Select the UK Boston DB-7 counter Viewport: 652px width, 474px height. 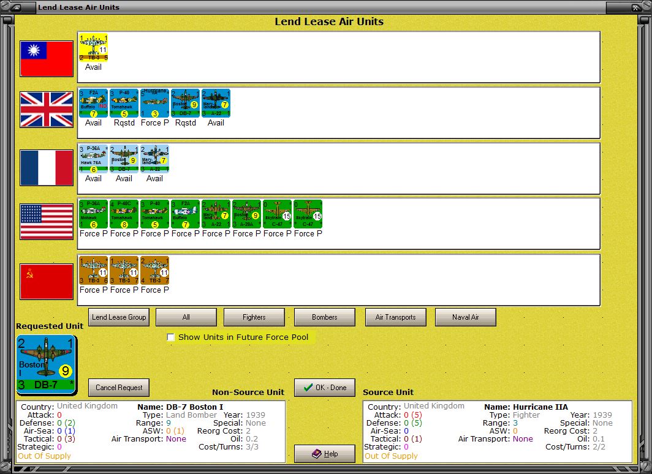click(x=186, y=103)
